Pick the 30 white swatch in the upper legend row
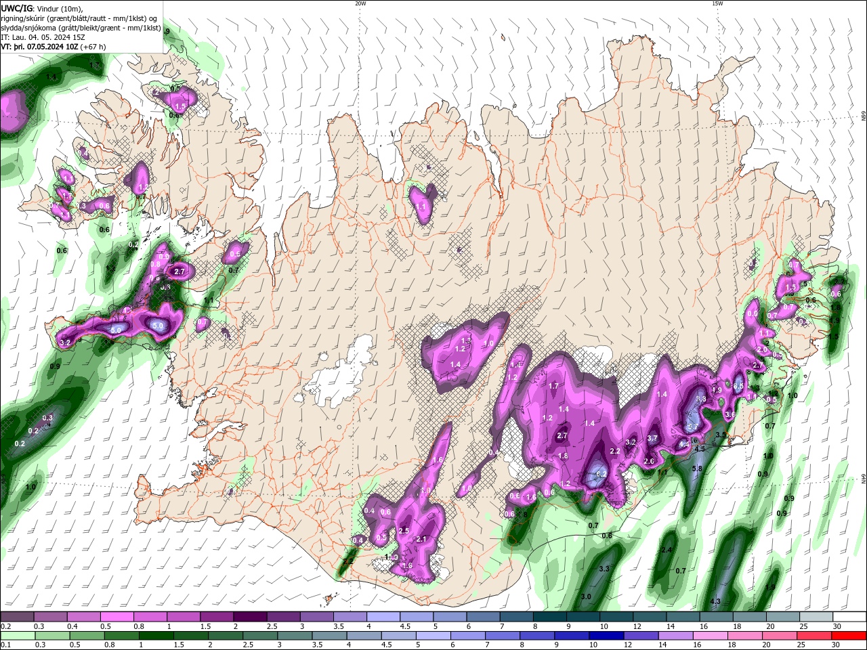 pos(850,616)
